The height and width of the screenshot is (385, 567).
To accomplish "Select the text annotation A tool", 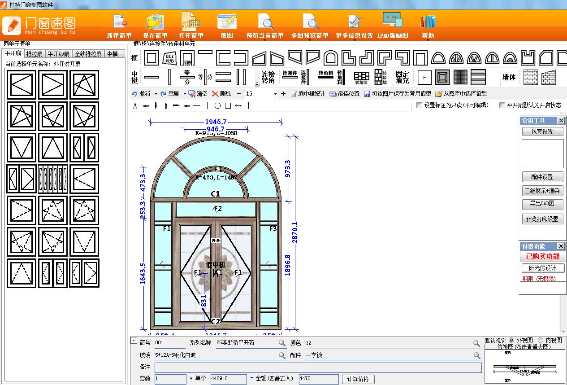I will [135, 106].
